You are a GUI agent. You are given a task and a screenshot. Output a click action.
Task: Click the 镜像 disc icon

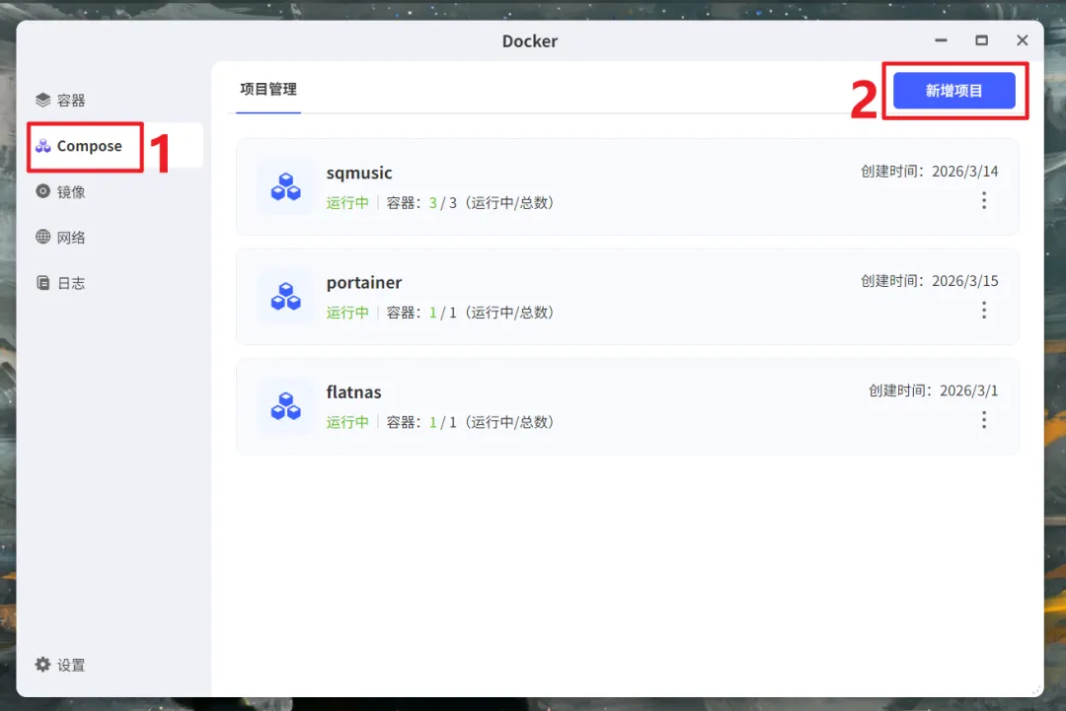click(42, 191)
